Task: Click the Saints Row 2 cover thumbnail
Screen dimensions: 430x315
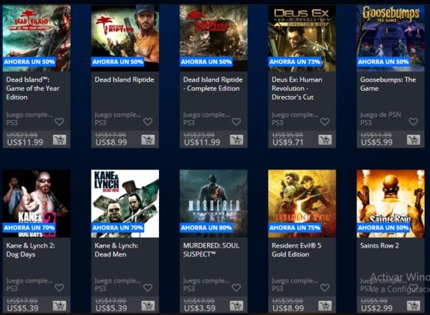Action: point(390,203)
